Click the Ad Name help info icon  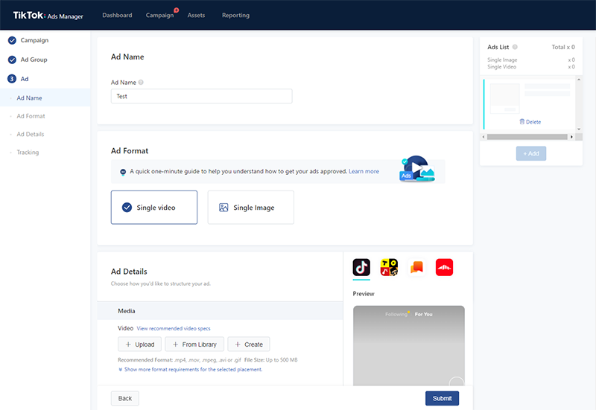(x=141, y=83)
